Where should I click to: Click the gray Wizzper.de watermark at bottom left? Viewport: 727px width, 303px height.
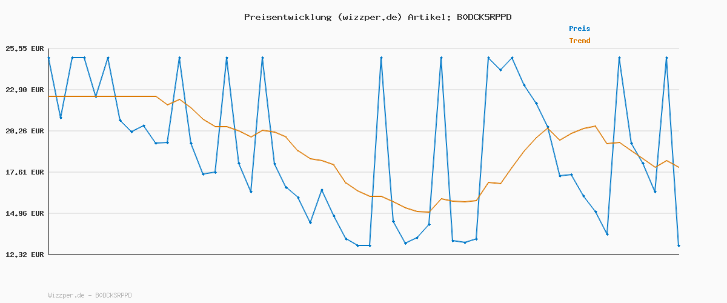pyautogui.click(x=90, y=295)
